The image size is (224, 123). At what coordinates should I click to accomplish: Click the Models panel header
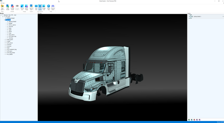2,13
